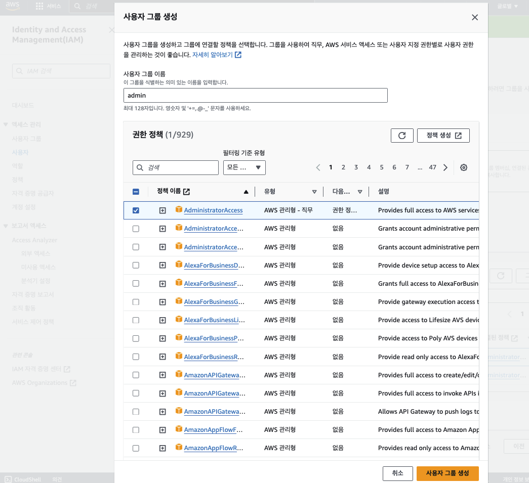Click the policy 검색 search field
Viewport: 529px width, 483px height.
(x=176, y=167)
